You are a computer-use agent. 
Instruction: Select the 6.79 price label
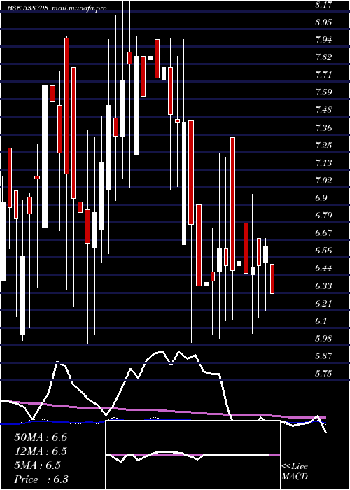tap(323, 216)
